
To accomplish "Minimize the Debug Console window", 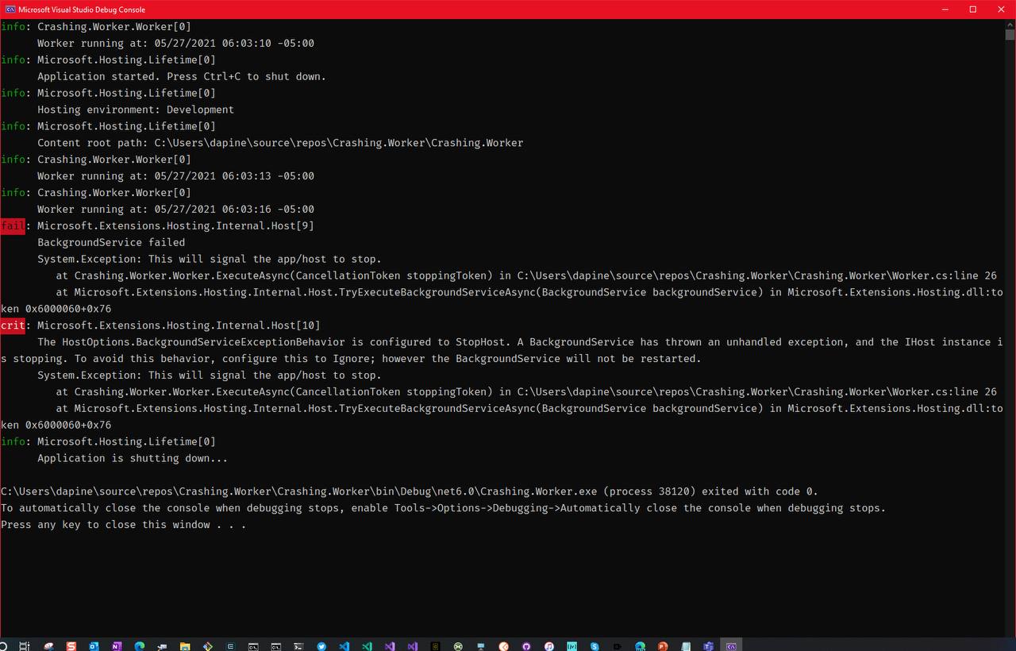I will click(945, 10).
